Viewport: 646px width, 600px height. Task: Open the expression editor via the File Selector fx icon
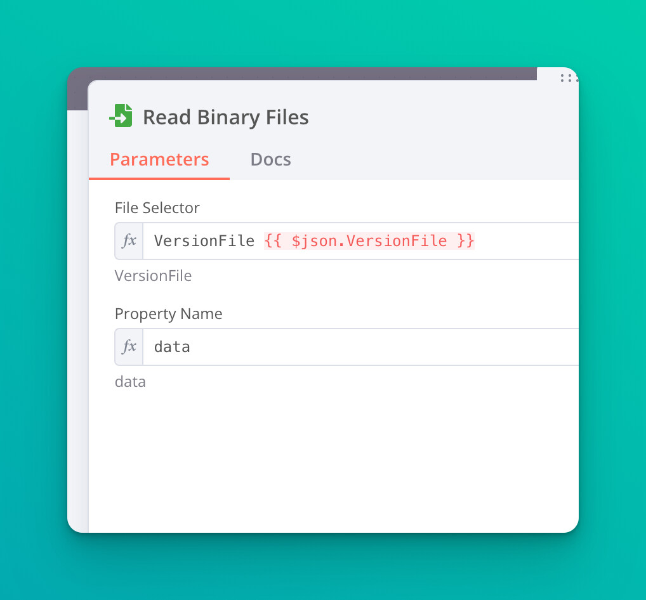129,241
